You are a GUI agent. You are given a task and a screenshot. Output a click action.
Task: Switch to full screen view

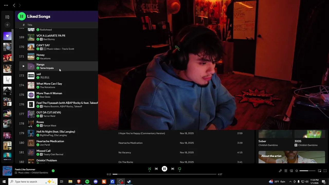325,171
